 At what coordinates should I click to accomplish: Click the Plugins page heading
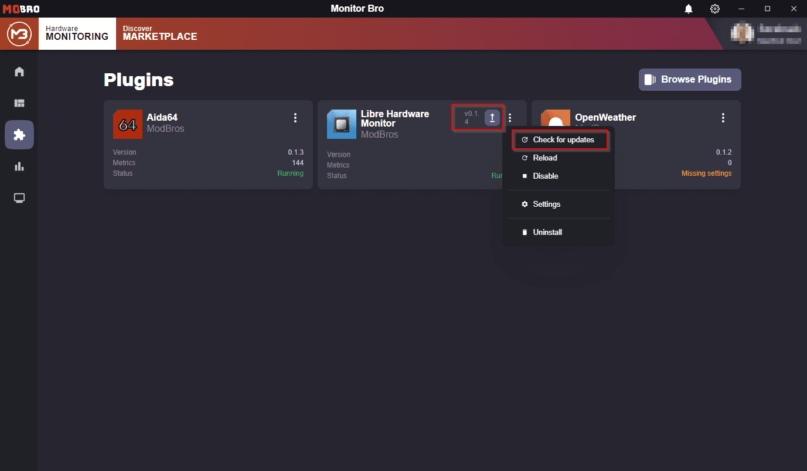(139, 80)
